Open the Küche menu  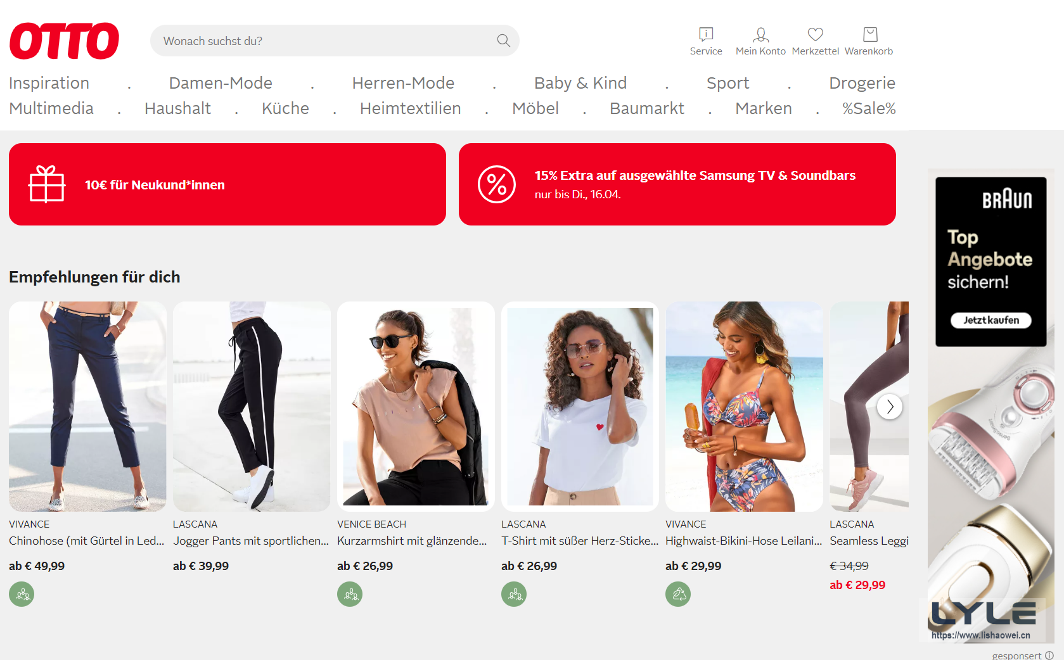(285, 108)
